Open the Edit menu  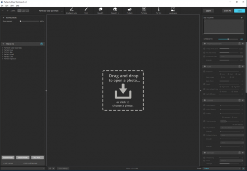click(7, 6)
